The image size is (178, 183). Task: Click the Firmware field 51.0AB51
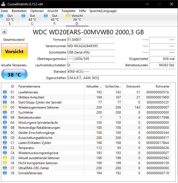coord(91,40)
